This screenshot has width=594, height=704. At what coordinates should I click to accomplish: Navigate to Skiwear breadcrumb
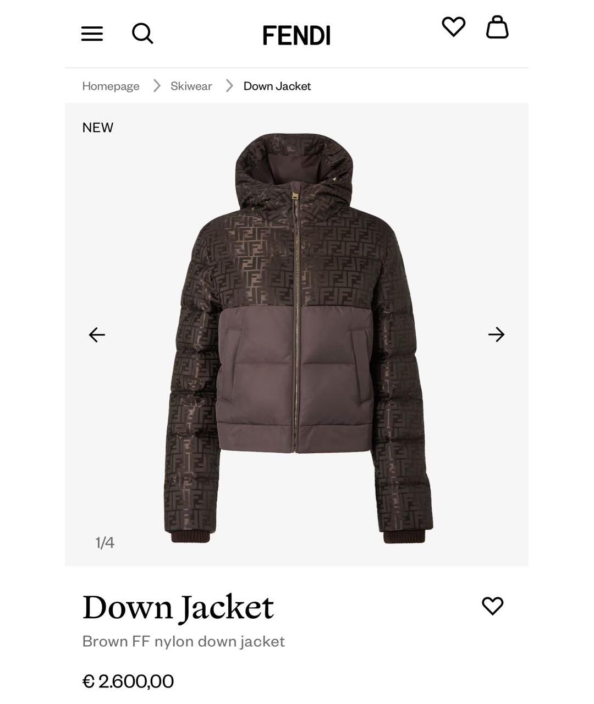pyautogui.click(x=191, y=86)
